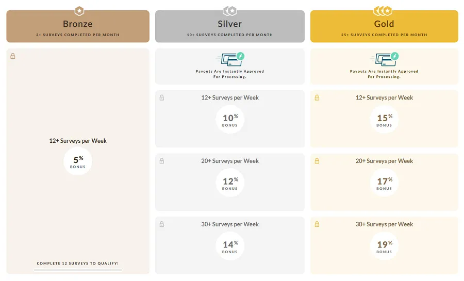
Task: Click the Silver 12% bonus circle
Action: pyautogui.click(x=230, y=183)
